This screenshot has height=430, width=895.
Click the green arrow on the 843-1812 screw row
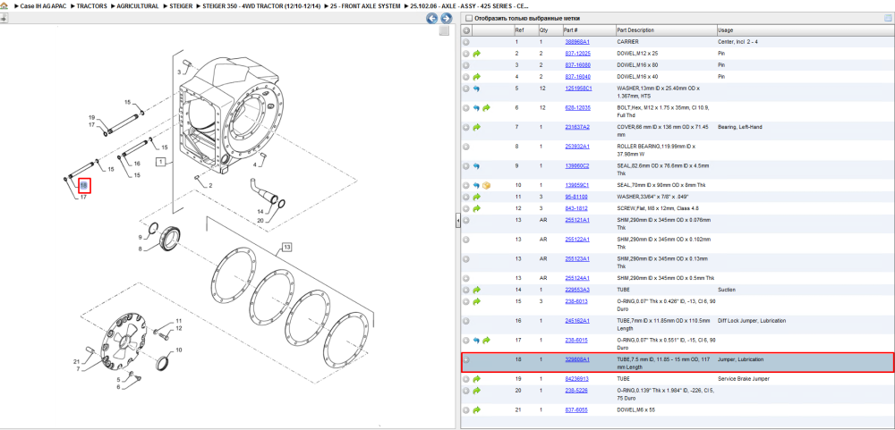pyautogui.click(x=477, y=208)
